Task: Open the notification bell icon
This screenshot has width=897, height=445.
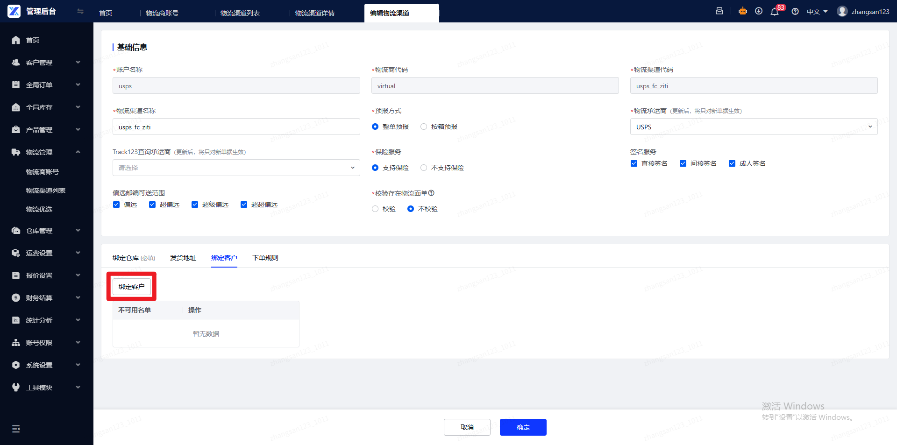Action: 775,12
